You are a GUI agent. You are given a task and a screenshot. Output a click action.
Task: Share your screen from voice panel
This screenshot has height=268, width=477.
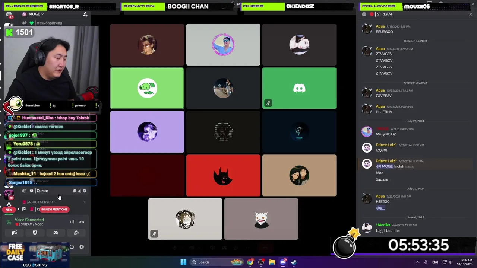coord(35,233)
